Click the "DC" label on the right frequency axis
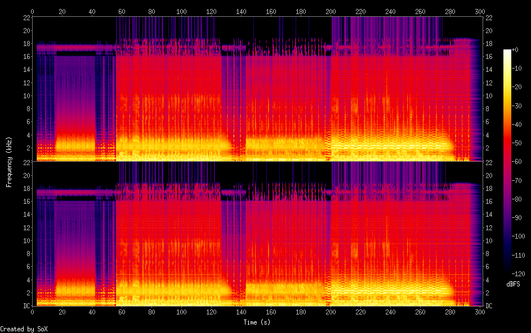Screen dimensions: 531x333 click(489, 306)
